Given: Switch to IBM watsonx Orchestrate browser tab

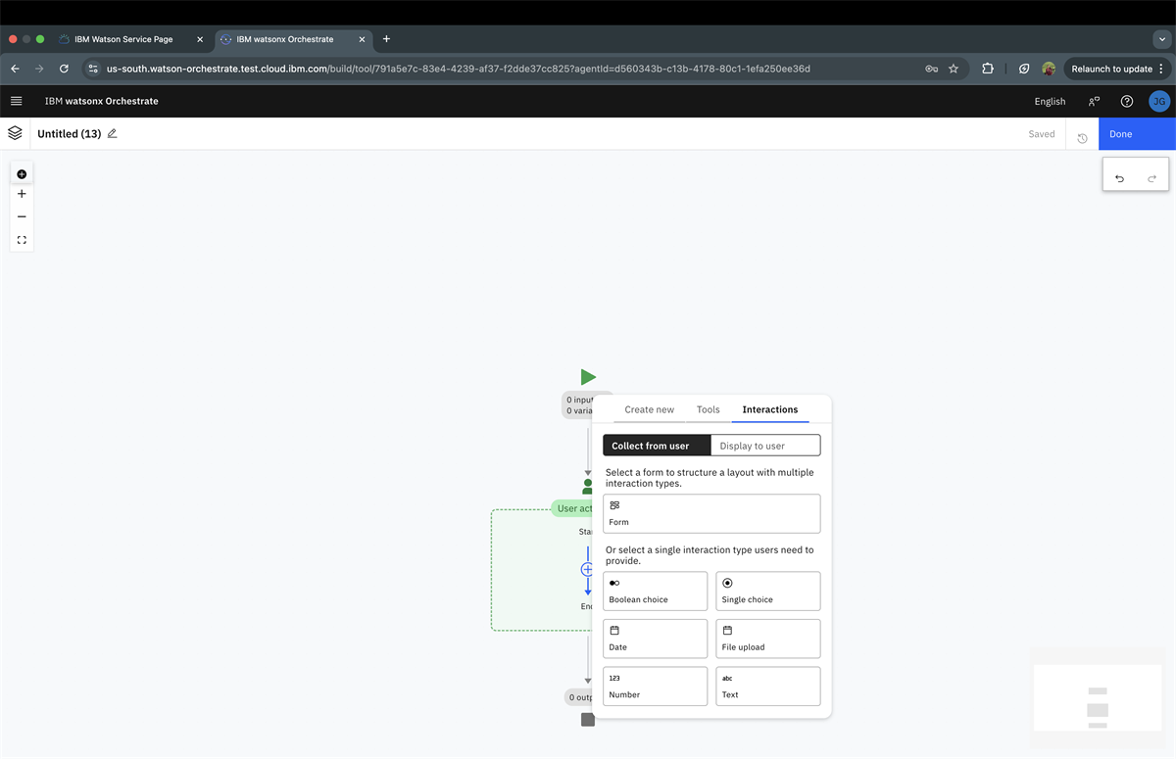Looking at the screenshot, I should (x=285, y=39).
